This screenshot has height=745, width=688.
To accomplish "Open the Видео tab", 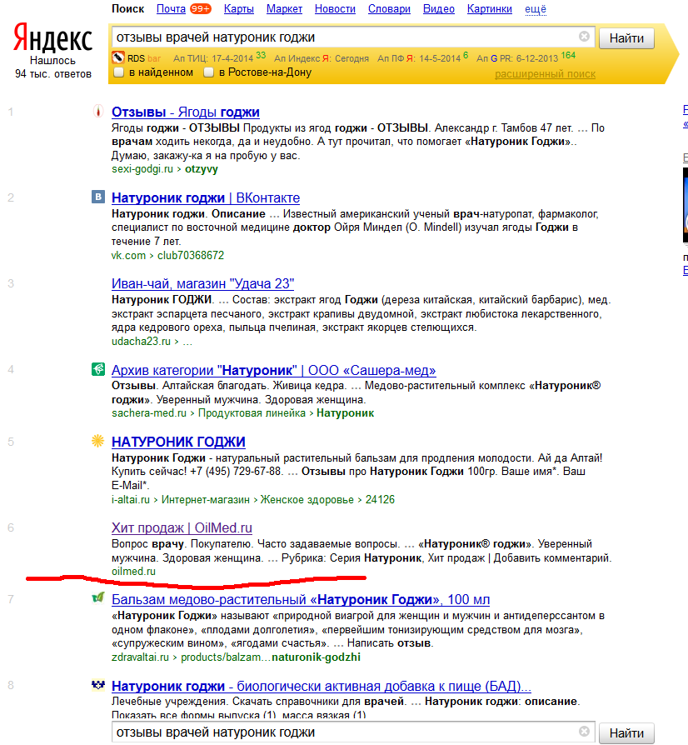I will point(439,9).
